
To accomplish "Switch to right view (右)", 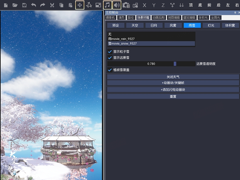I will pyautogui.click(x=237, y=5).
